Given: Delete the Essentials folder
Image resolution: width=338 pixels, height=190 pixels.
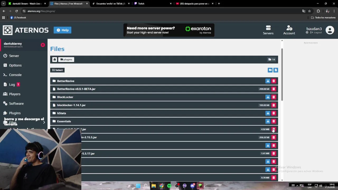Looking at the screenshot, I should tap(274, 121).
